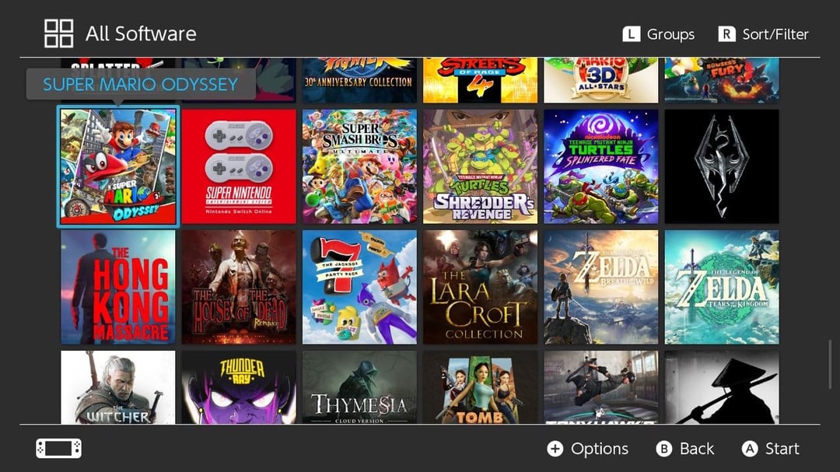Open the Super Mario Odyssey game tile

pyautogui.click(x=118, y=166)
